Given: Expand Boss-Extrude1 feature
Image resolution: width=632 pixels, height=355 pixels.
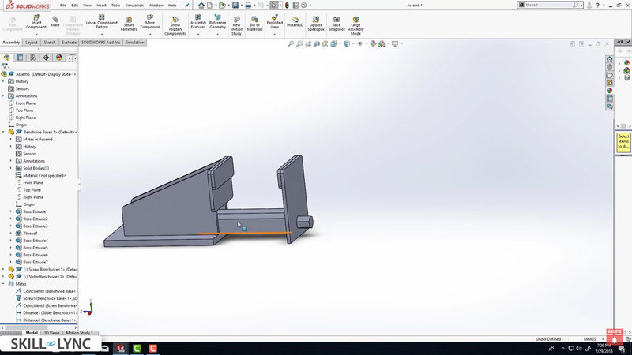Looking at the screenshot, I should point(11,211).
